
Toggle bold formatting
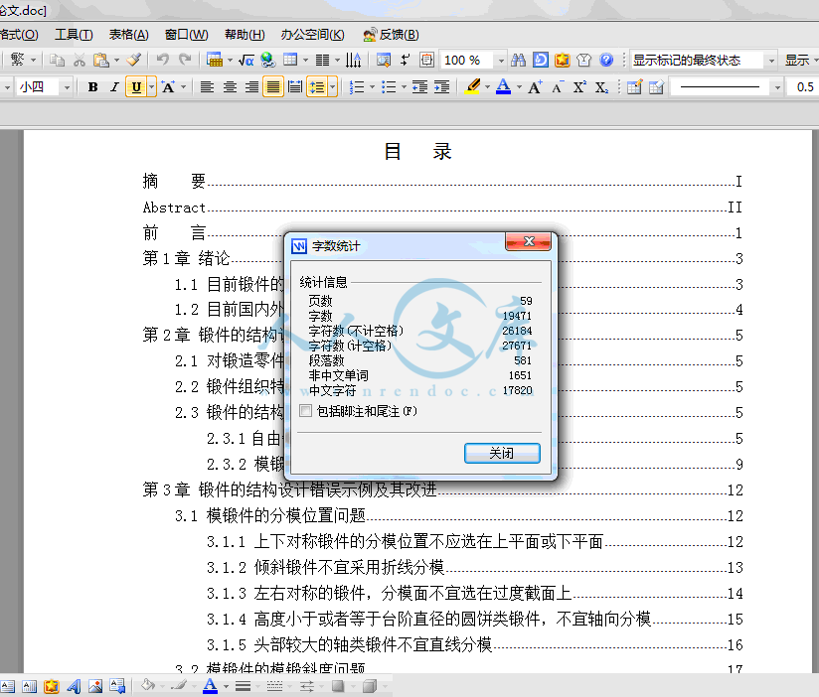[x=93, y=87]
